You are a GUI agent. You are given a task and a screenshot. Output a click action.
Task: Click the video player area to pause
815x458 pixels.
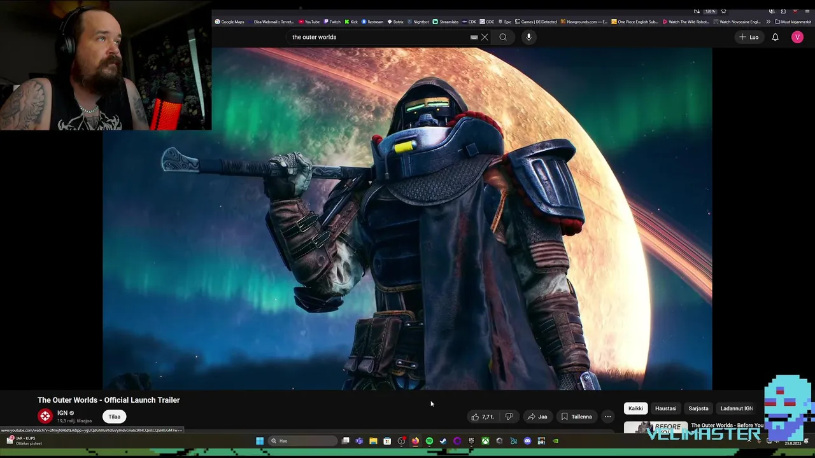tap(407, 218)
